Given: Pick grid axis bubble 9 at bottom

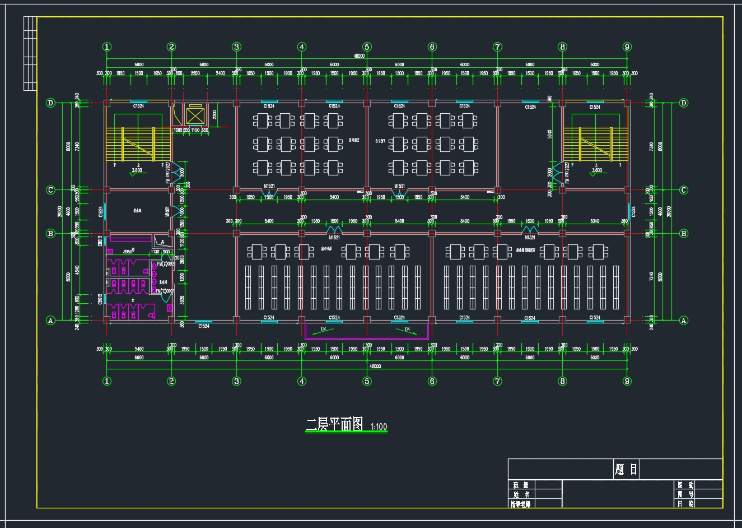Looking at the screenshot, I should coord(627,381).
